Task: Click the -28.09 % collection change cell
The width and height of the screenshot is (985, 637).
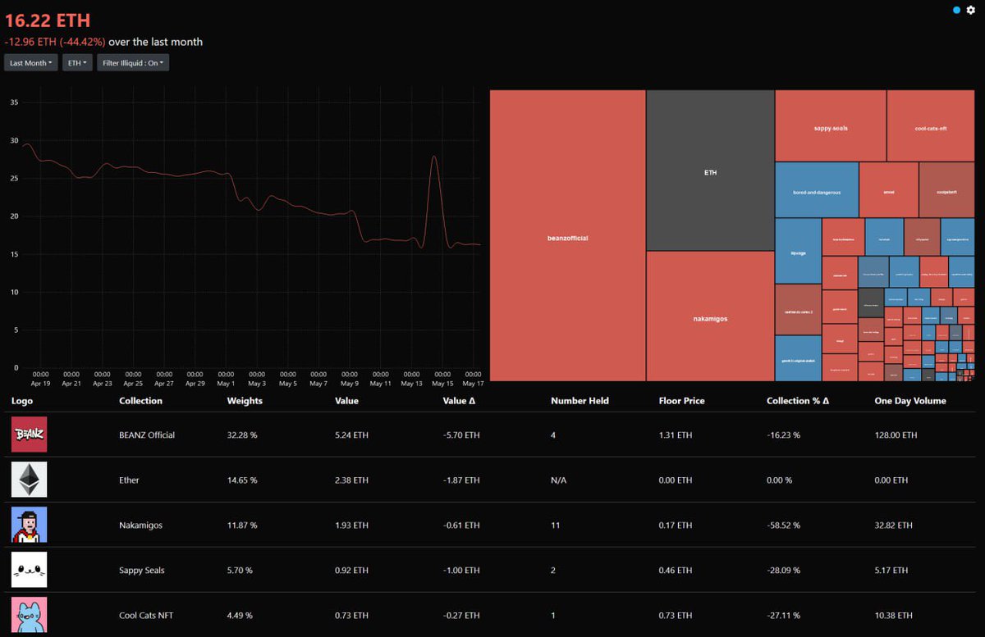Action: click(x=783, y=570)
